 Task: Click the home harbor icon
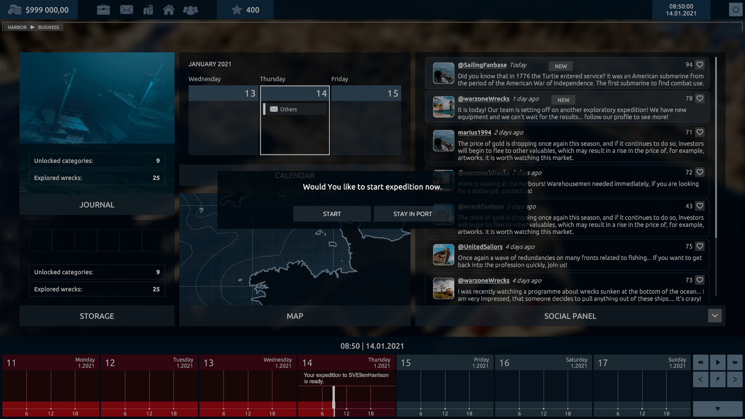[169, 10]
